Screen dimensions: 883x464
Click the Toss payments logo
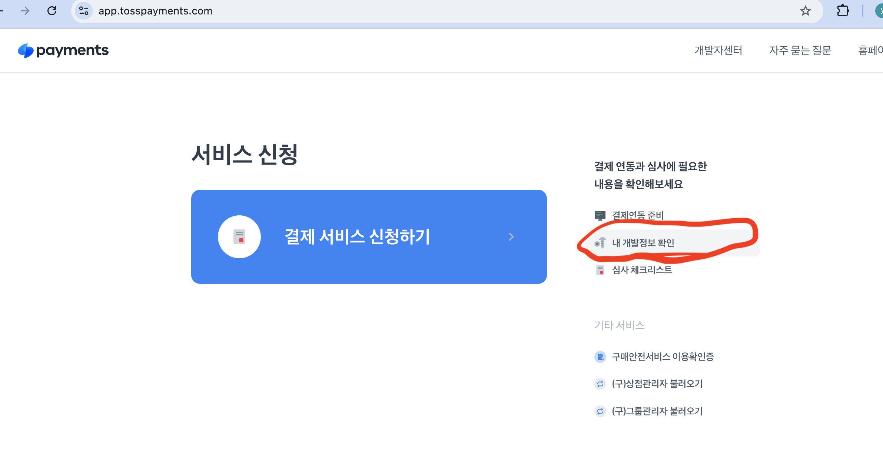tap(63, 50)
